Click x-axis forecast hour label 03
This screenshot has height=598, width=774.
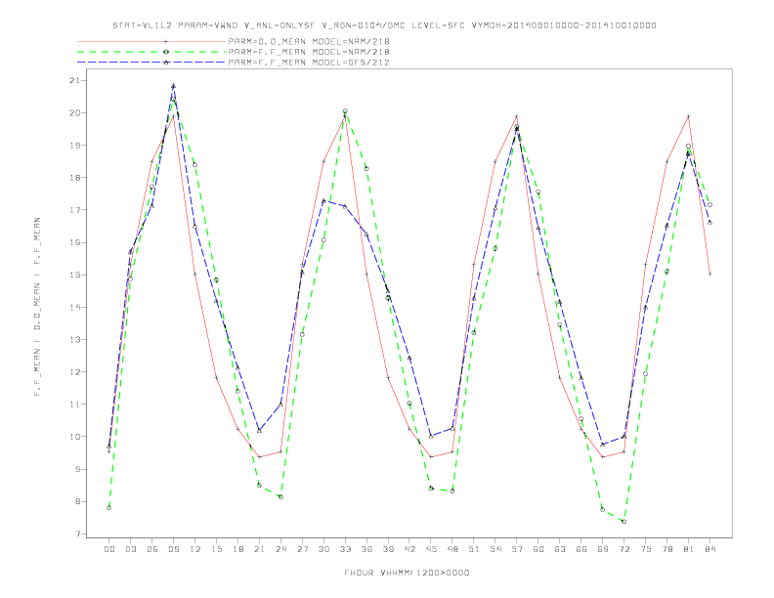pyautogui.click(x=130, y=549)
